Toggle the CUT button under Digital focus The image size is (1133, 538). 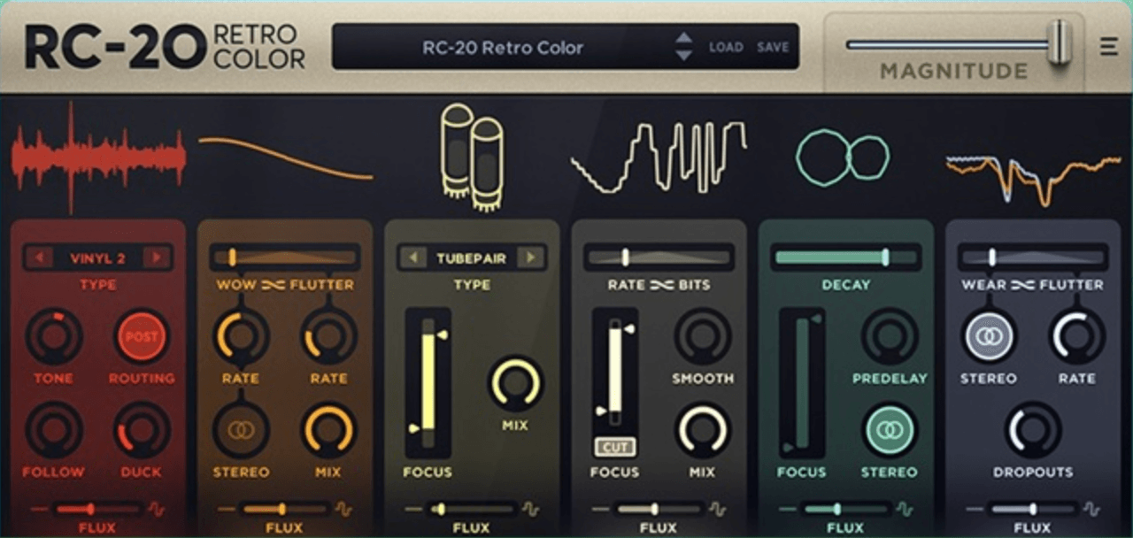(614, 447)
